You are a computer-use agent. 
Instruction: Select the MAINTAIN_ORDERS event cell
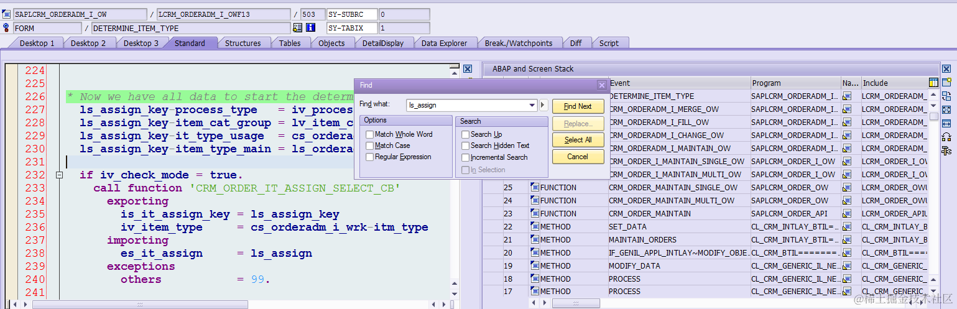(x=679, y=240)
